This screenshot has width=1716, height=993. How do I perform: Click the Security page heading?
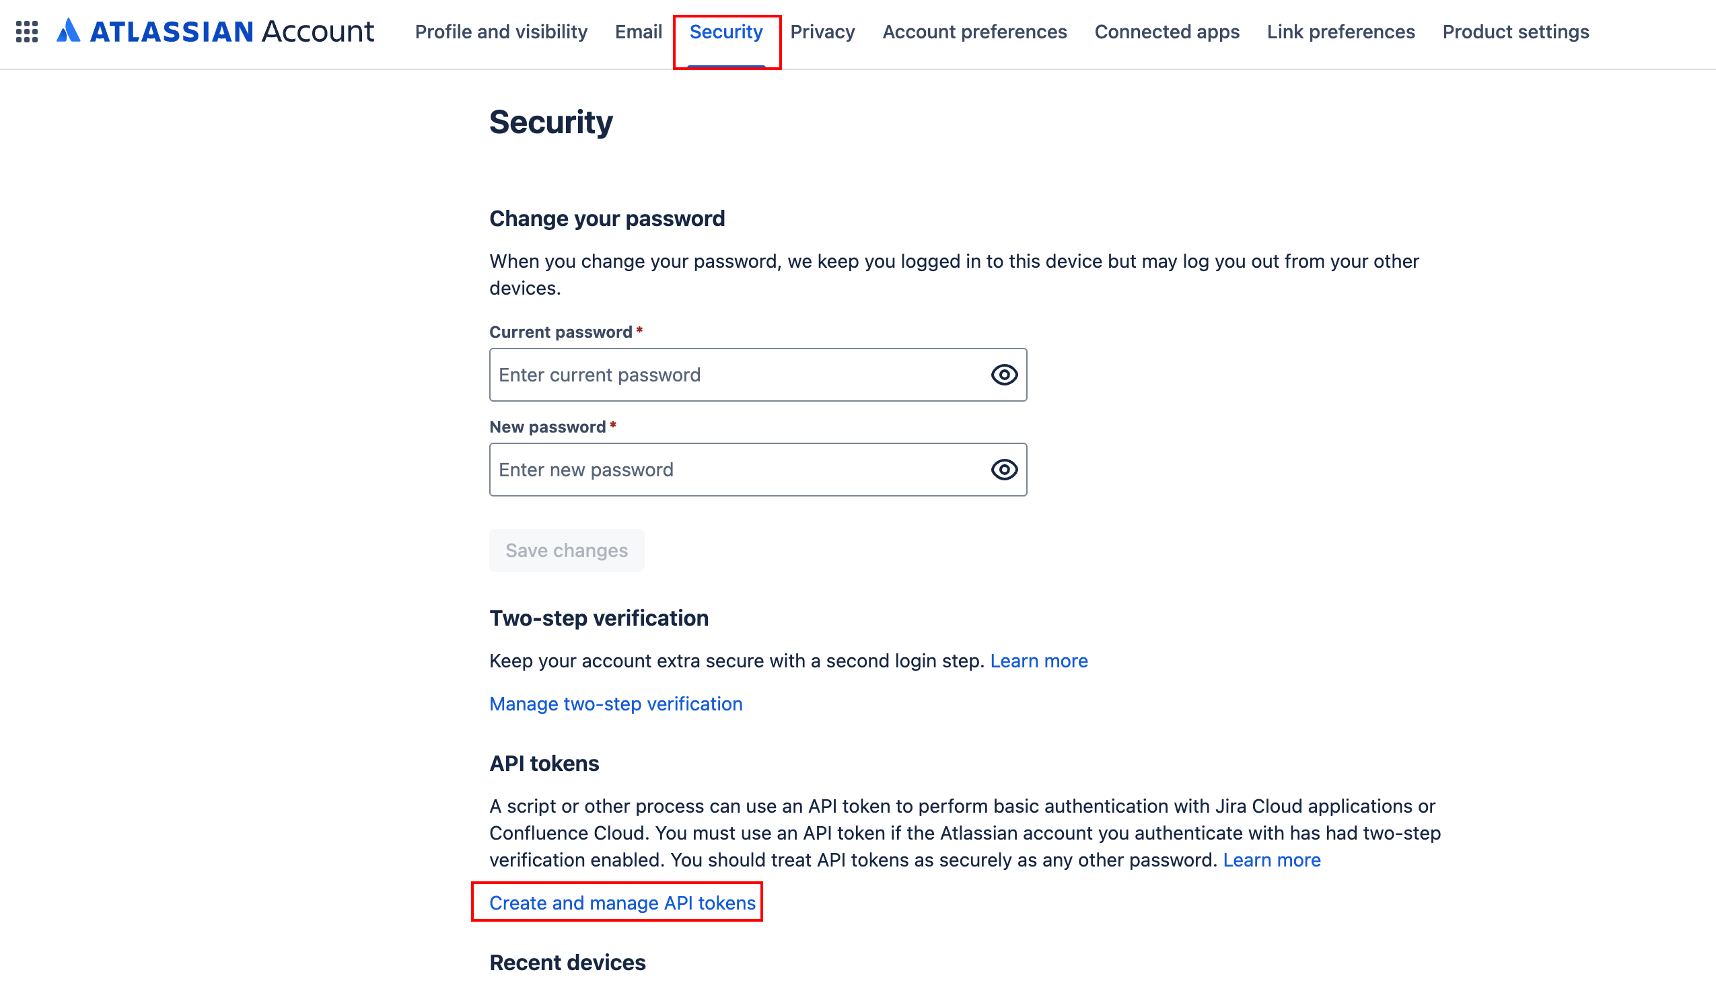[x=550, y=122]
